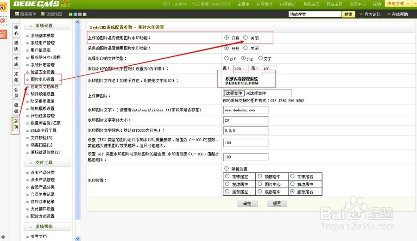Viewport: 417px width, 241px height.
Task: Click the 选择文件 choose file button
Action: tap(234, 93)
